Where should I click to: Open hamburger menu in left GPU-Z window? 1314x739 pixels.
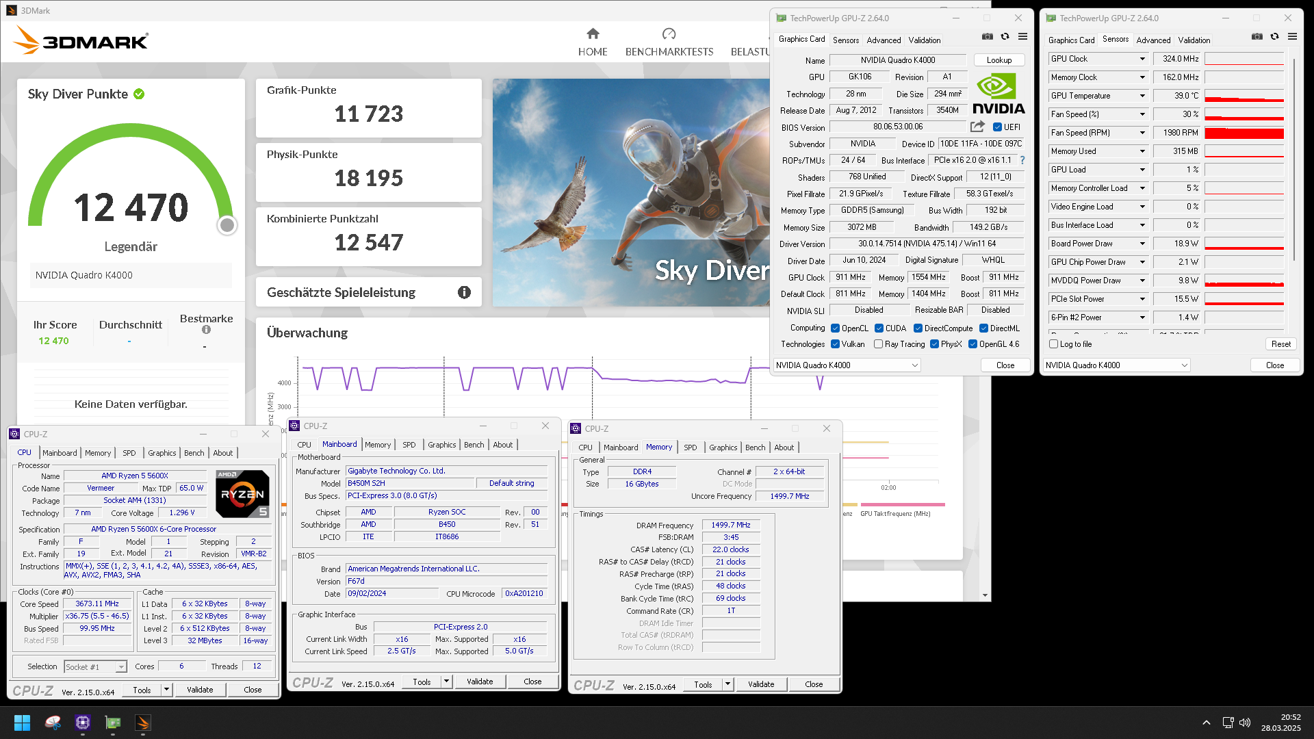point(1022,37)
